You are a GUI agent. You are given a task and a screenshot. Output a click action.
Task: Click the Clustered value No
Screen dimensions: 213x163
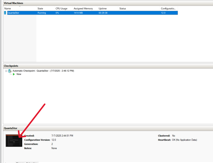[174, 136]
